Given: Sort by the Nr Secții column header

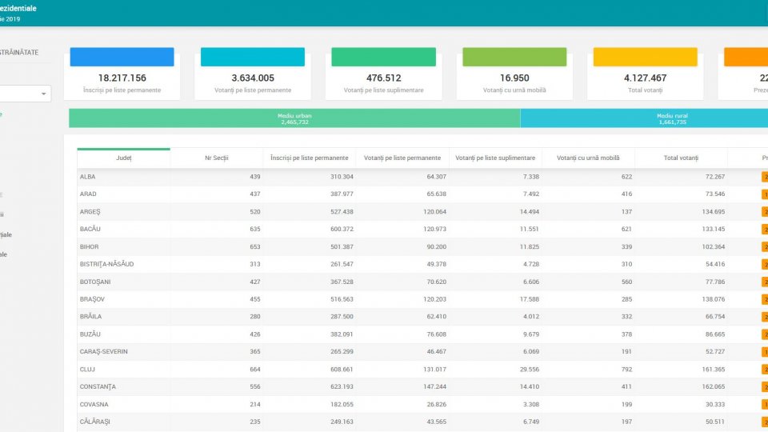Looking at the screenshot, I should (x=216, y=158).
